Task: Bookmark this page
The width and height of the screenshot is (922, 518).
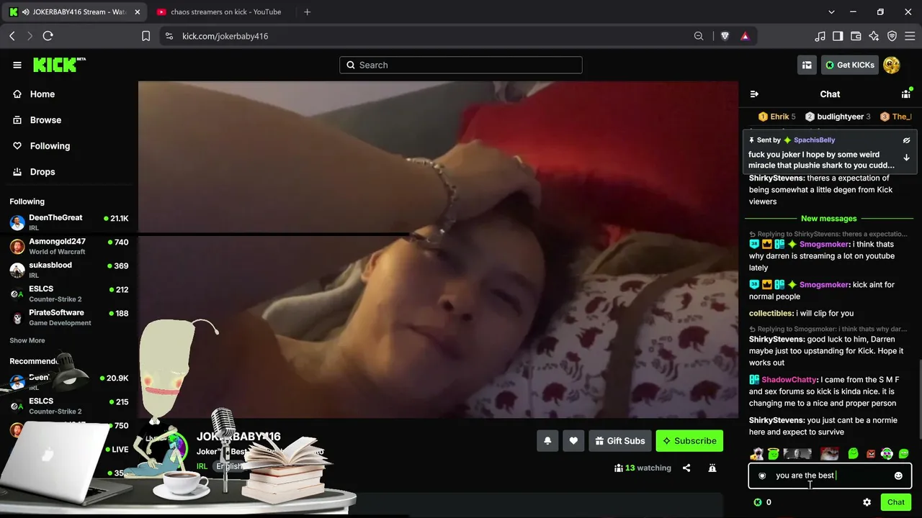Action: point(146,36)
